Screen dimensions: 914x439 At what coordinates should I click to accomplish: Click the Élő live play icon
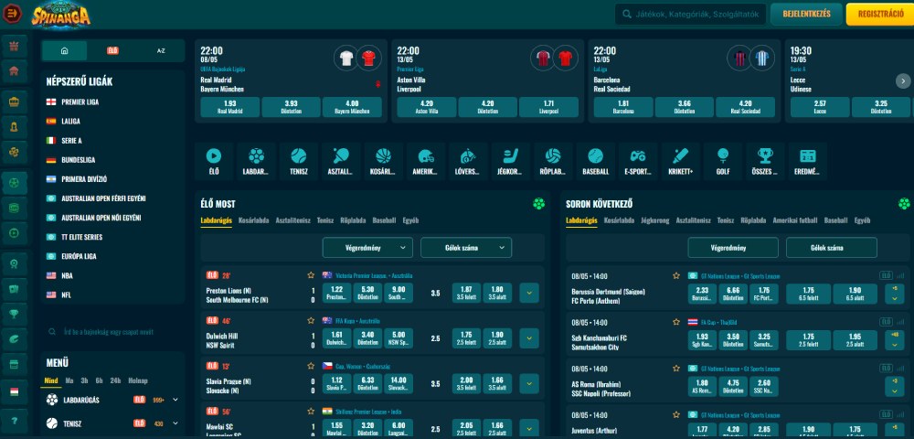213,161
